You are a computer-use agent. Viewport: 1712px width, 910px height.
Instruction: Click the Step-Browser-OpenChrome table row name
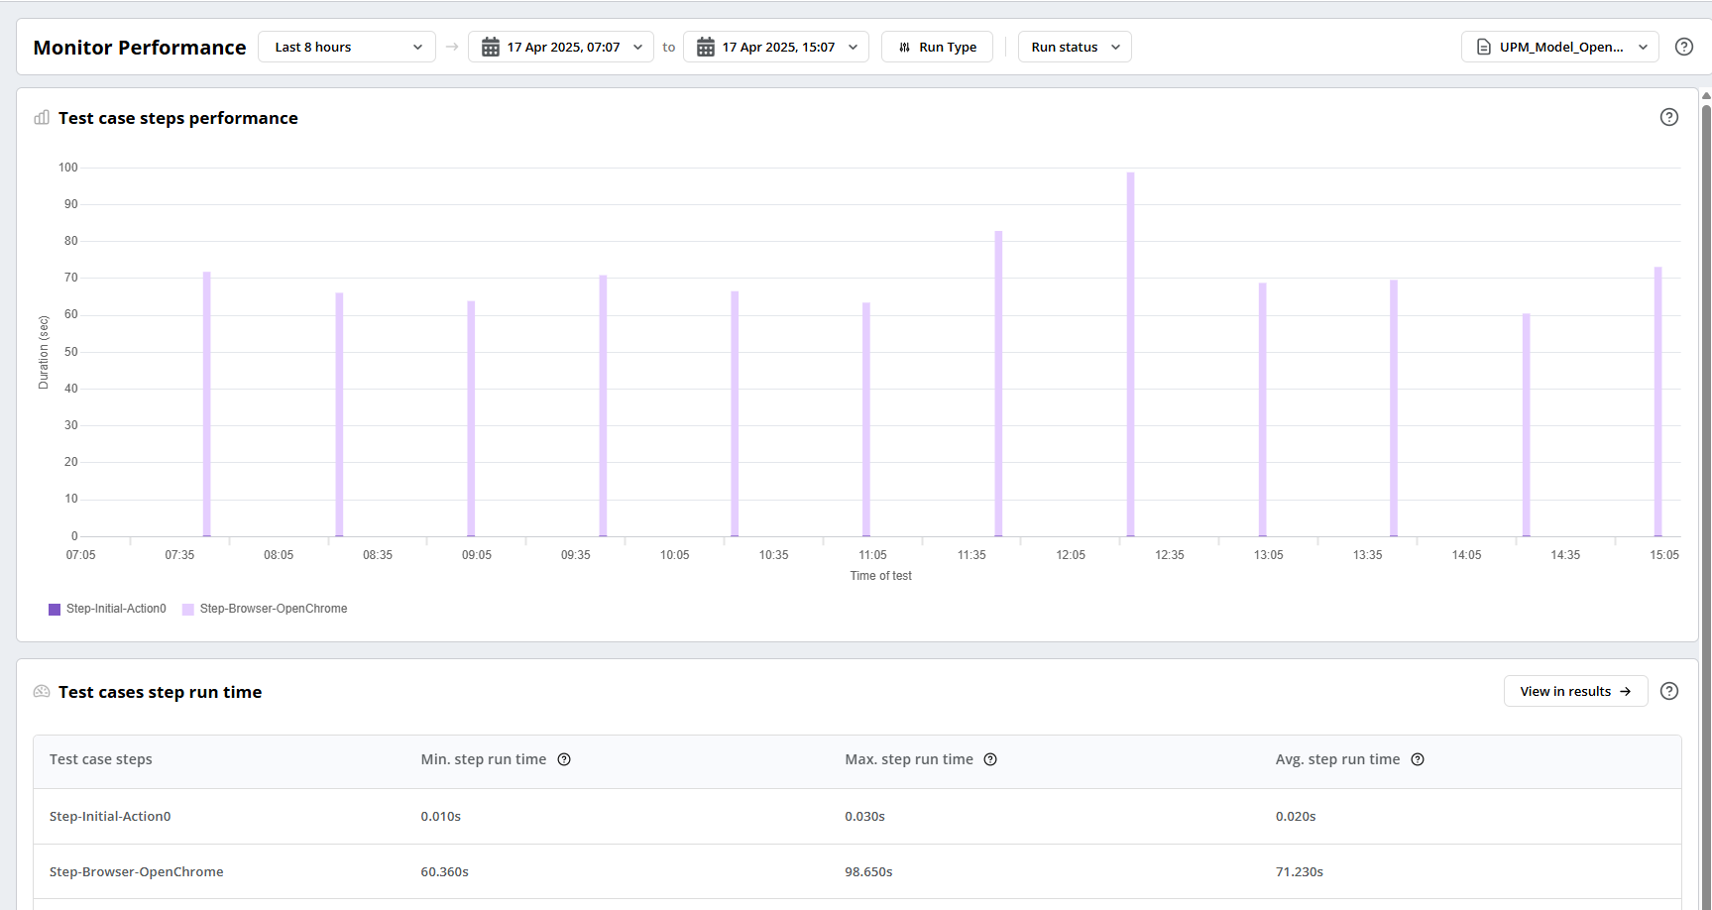137,872
